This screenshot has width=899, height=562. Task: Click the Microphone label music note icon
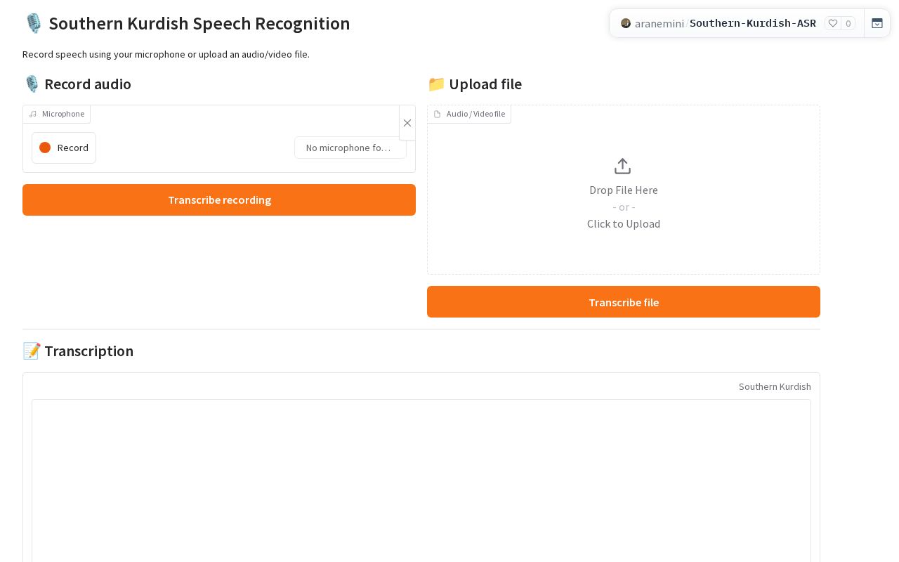click(x=33, y=114)
